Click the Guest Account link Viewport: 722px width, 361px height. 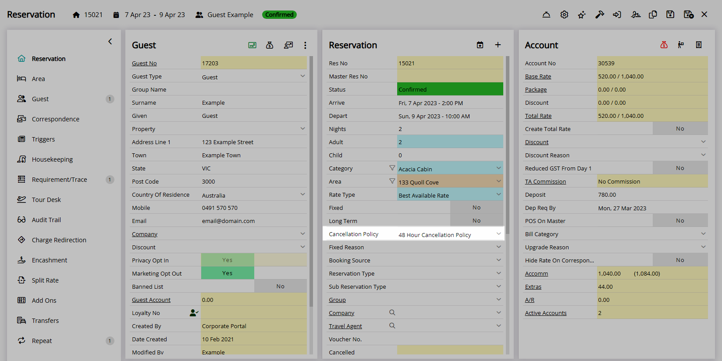click(151, 300)
